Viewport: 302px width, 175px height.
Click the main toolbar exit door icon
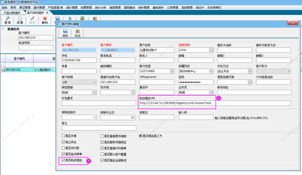(x=95, y=18)
